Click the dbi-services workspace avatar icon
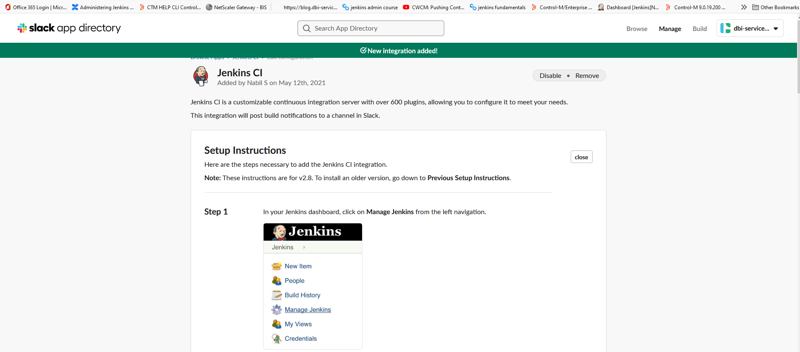800x352 pixels. 725,28
